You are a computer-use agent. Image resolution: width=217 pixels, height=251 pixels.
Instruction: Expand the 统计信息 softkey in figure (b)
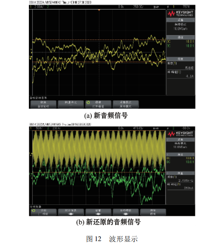(71, 212)
